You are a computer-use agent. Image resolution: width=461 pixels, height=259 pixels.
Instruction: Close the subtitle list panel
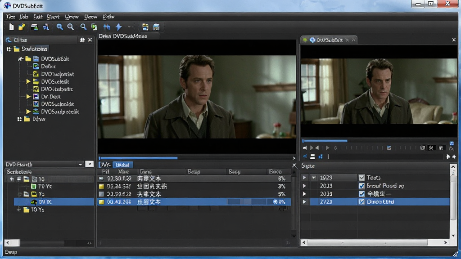pyautogui.click(x=294, y=165)
